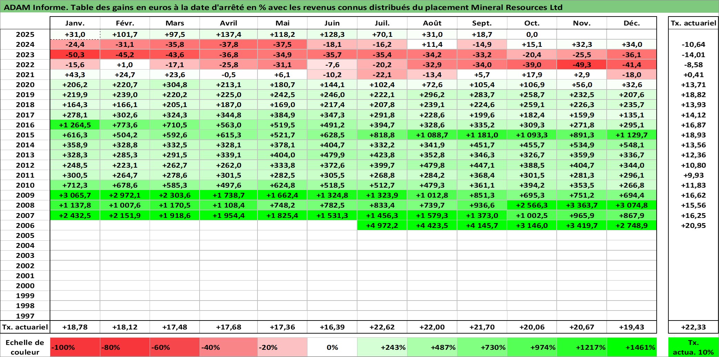The width and height of the screenshot is (719, 357).
Task: Select the Avril column header
Action: coord(229,23)
